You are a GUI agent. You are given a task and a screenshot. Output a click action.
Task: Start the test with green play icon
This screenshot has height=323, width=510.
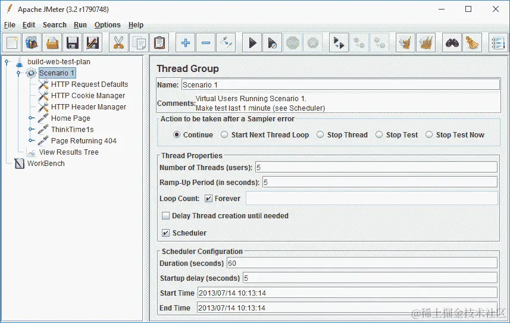[252, 43]
